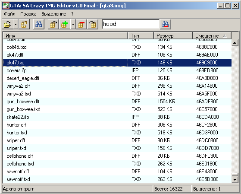The image size is (241, 194).
Task: Select the colt45.txd row
Action: pos(117,47)
